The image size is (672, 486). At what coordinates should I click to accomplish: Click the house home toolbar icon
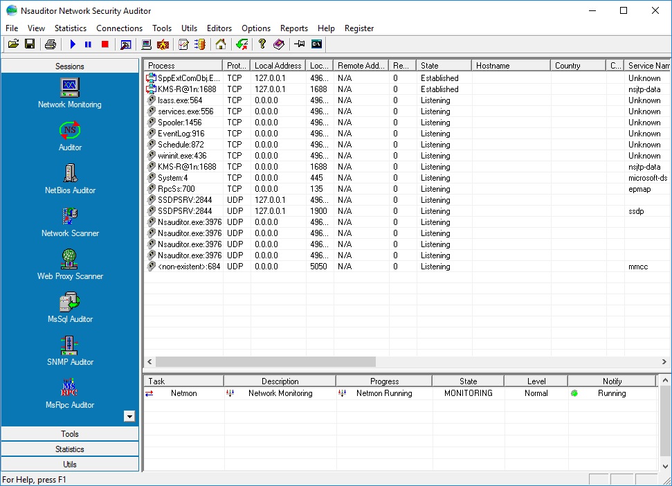point(221,44)
